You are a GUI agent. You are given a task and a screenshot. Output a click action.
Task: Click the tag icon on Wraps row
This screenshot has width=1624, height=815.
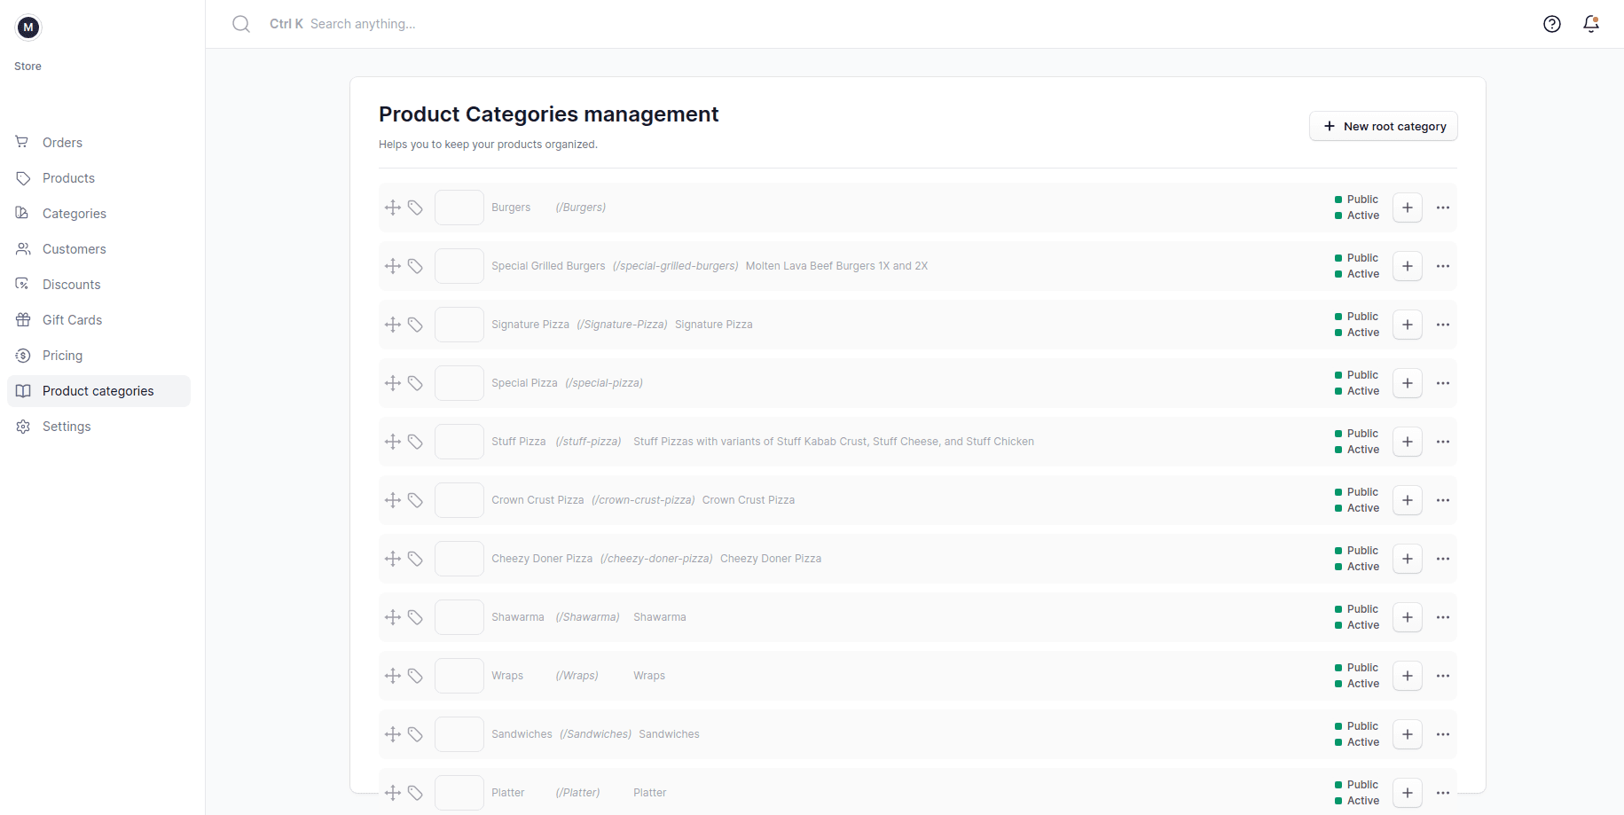point(415,676)
